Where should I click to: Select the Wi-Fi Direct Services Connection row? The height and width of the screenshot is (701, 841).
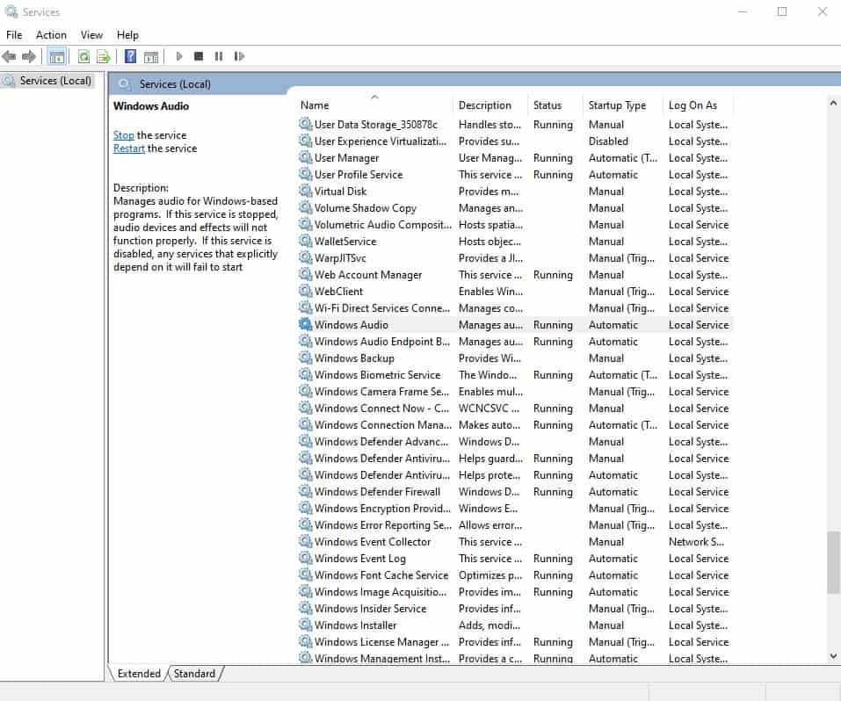point(515,307)
